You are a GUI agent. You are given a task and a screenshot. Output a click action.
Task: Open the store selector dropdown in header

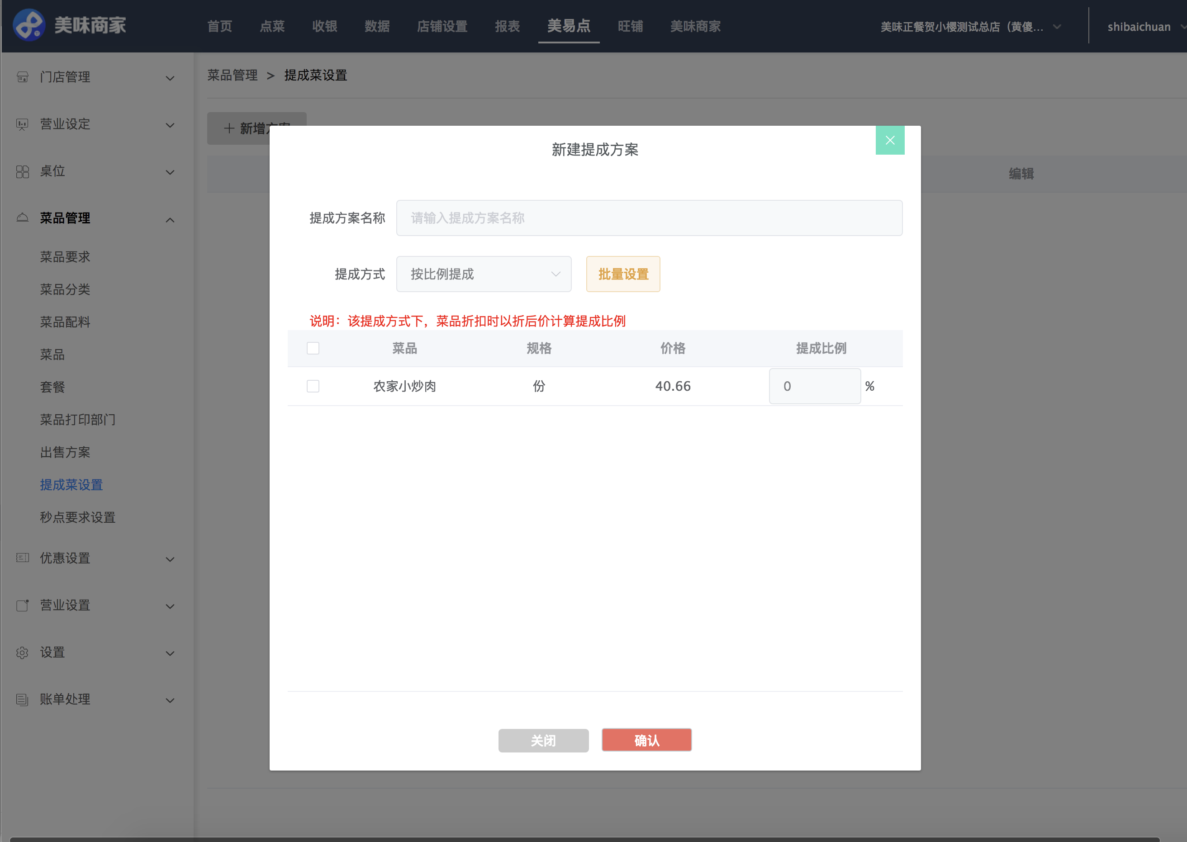[970, 26]
